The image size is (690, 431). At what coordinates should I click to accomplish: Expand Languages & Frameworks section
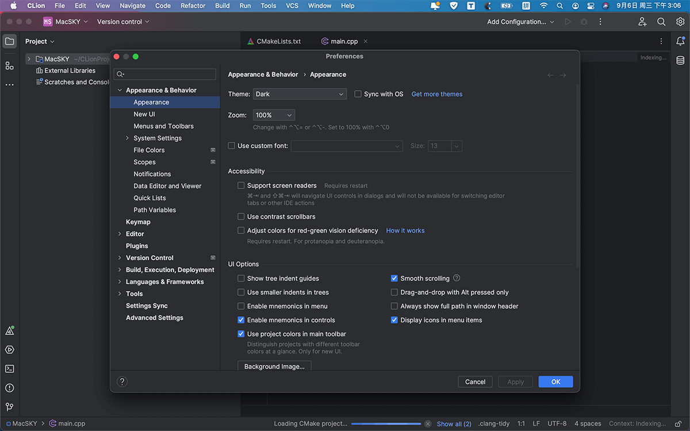120,282
